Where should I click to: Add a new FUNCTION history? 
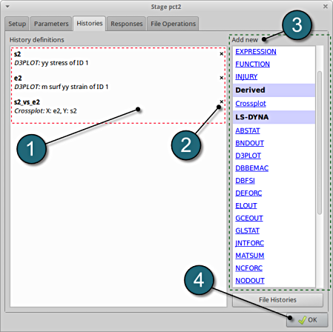coord(252,64)
